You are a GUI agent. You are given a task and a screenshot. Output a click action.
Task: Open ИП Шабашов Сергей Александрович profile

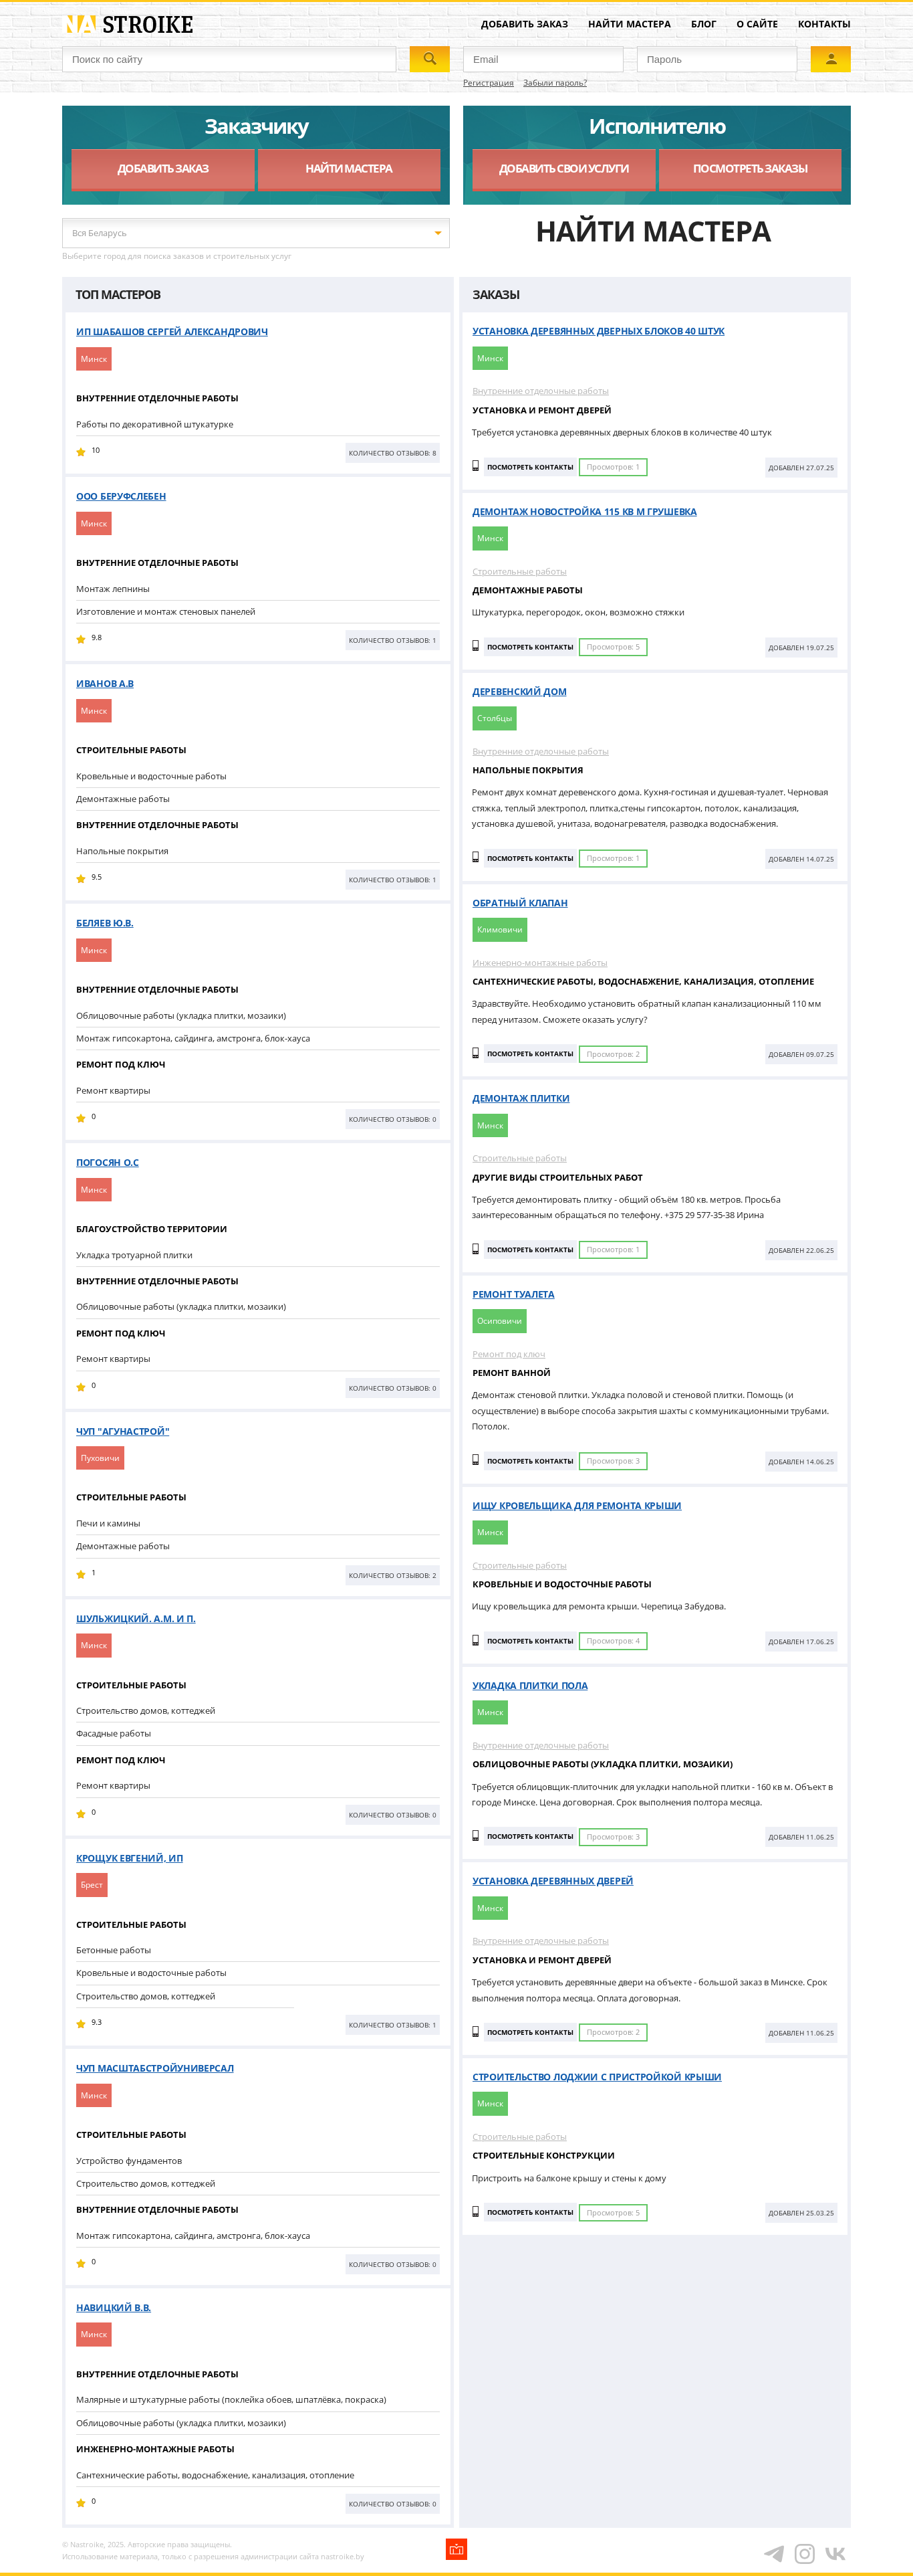[172, 332]
